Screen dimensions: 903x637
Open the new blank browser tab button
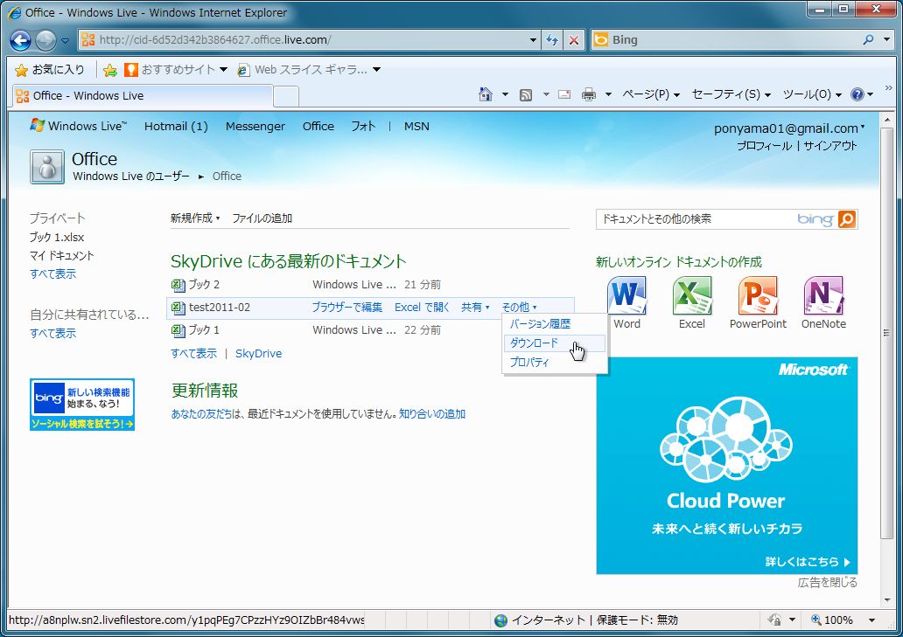tap(285, 96)
